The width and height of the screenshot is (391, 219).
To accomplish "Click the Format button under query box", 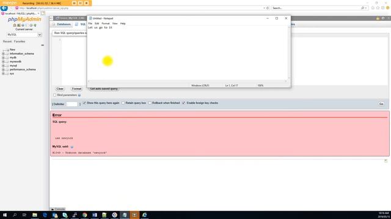I will tap(76, 89).
